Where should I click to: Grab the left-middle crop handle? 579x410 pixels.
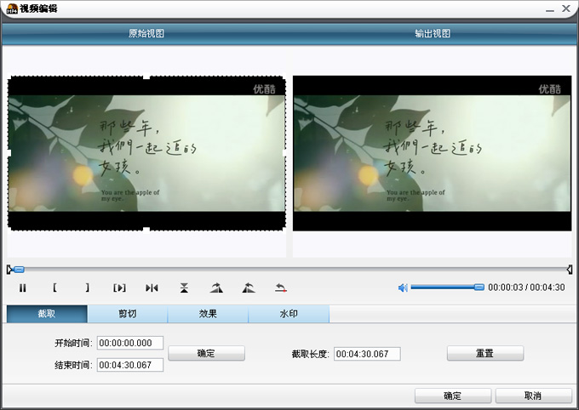tap(9, 153)
